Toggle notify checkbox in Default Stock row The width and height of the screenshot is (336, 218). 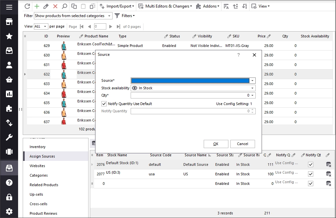(x=311, y=164)
